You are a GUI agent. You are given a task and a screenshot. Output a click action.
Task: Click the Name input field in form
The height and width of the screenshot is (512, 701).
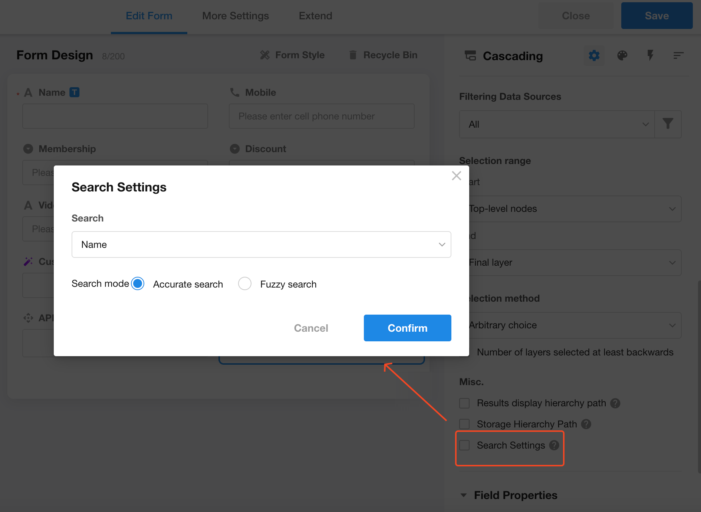coord(115,116)
